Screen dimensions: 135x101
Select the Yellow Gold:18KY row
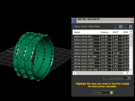coord(101,46)
